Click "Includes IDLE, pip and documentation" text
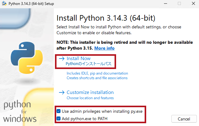Screen dimensions: 199x126 point(97,73)
